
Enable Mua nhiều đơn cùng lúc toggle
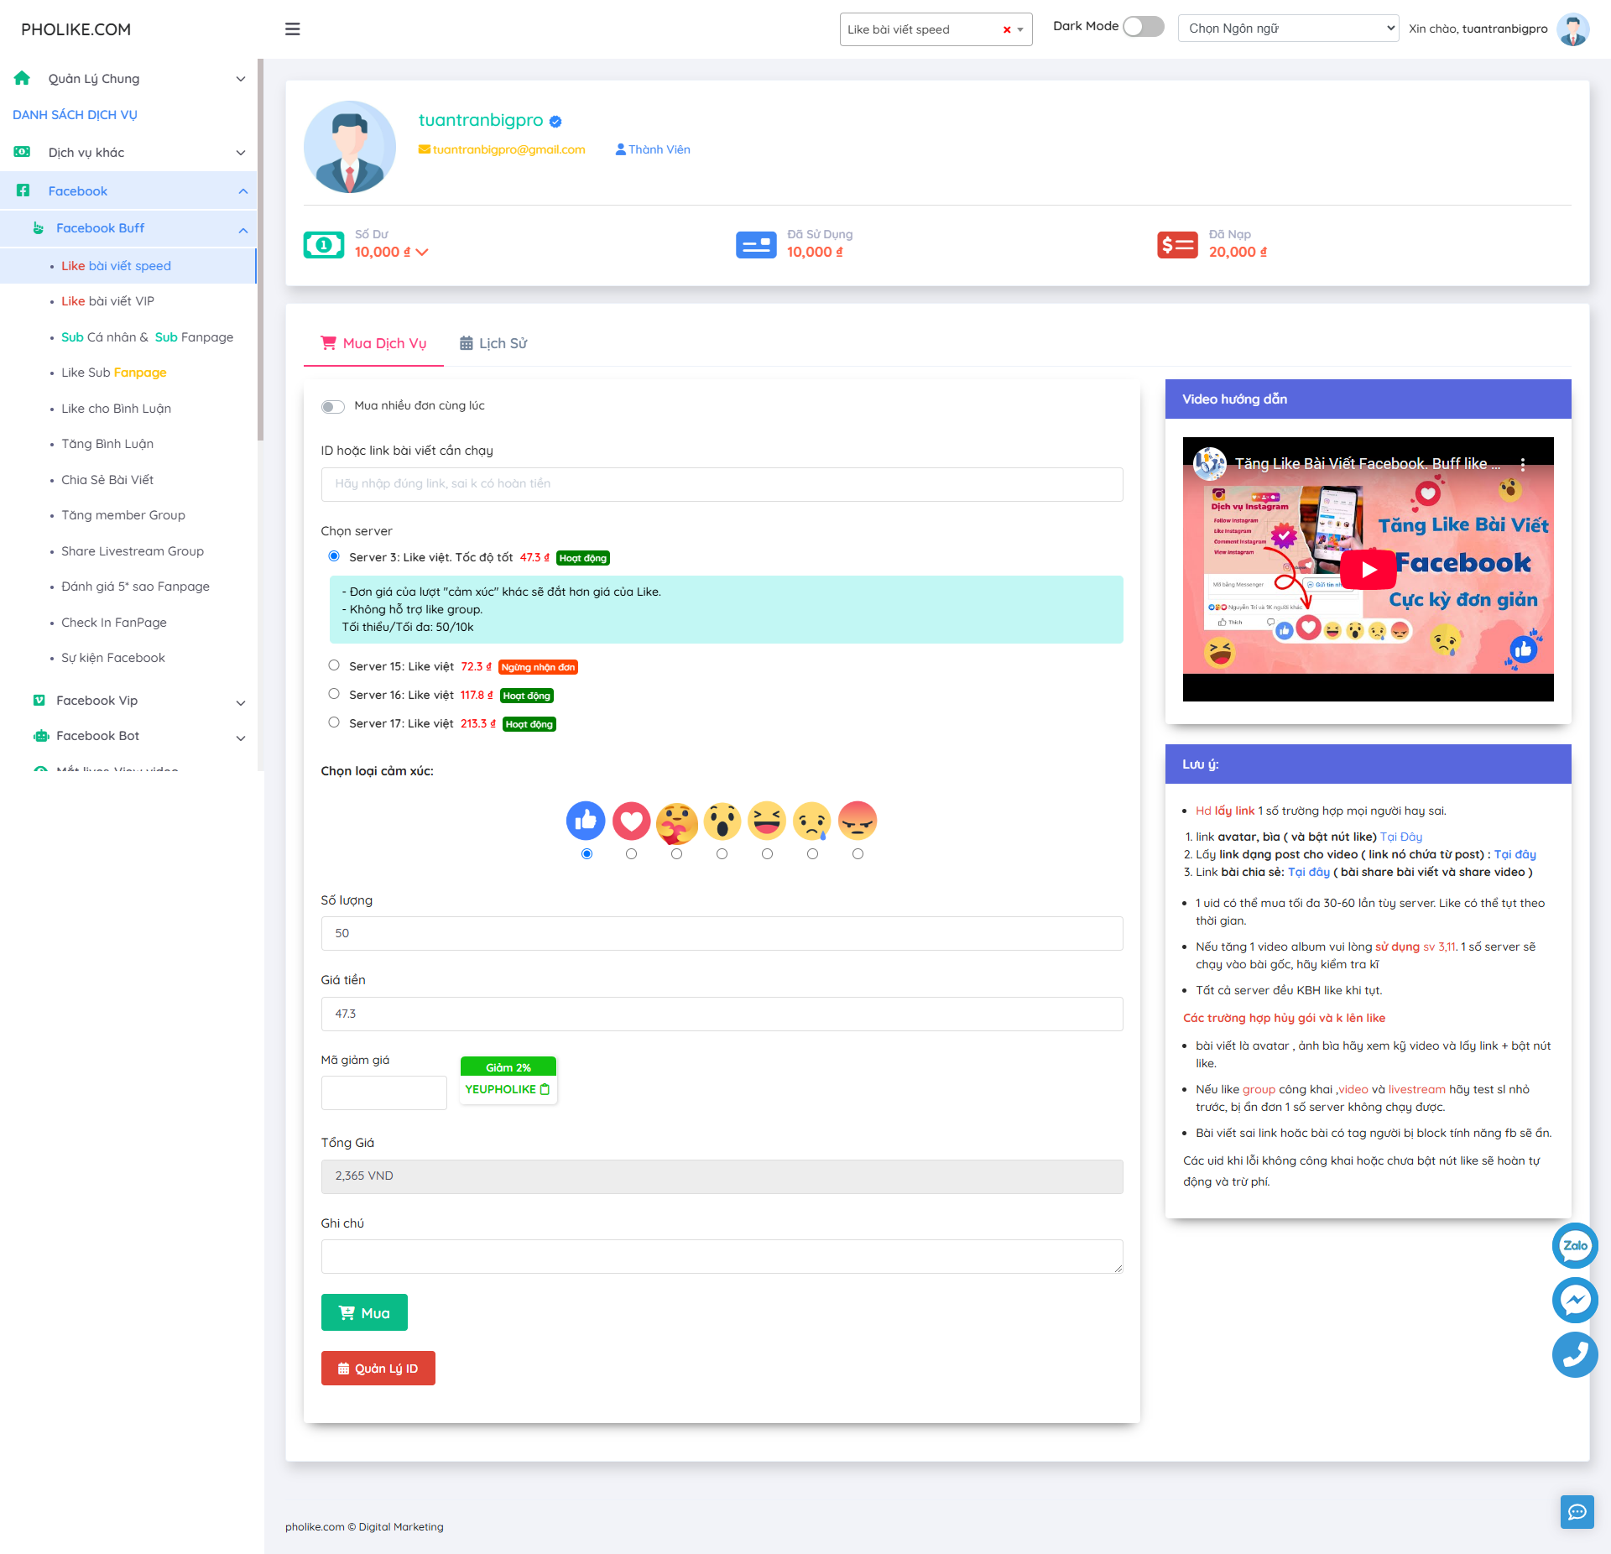333,407
